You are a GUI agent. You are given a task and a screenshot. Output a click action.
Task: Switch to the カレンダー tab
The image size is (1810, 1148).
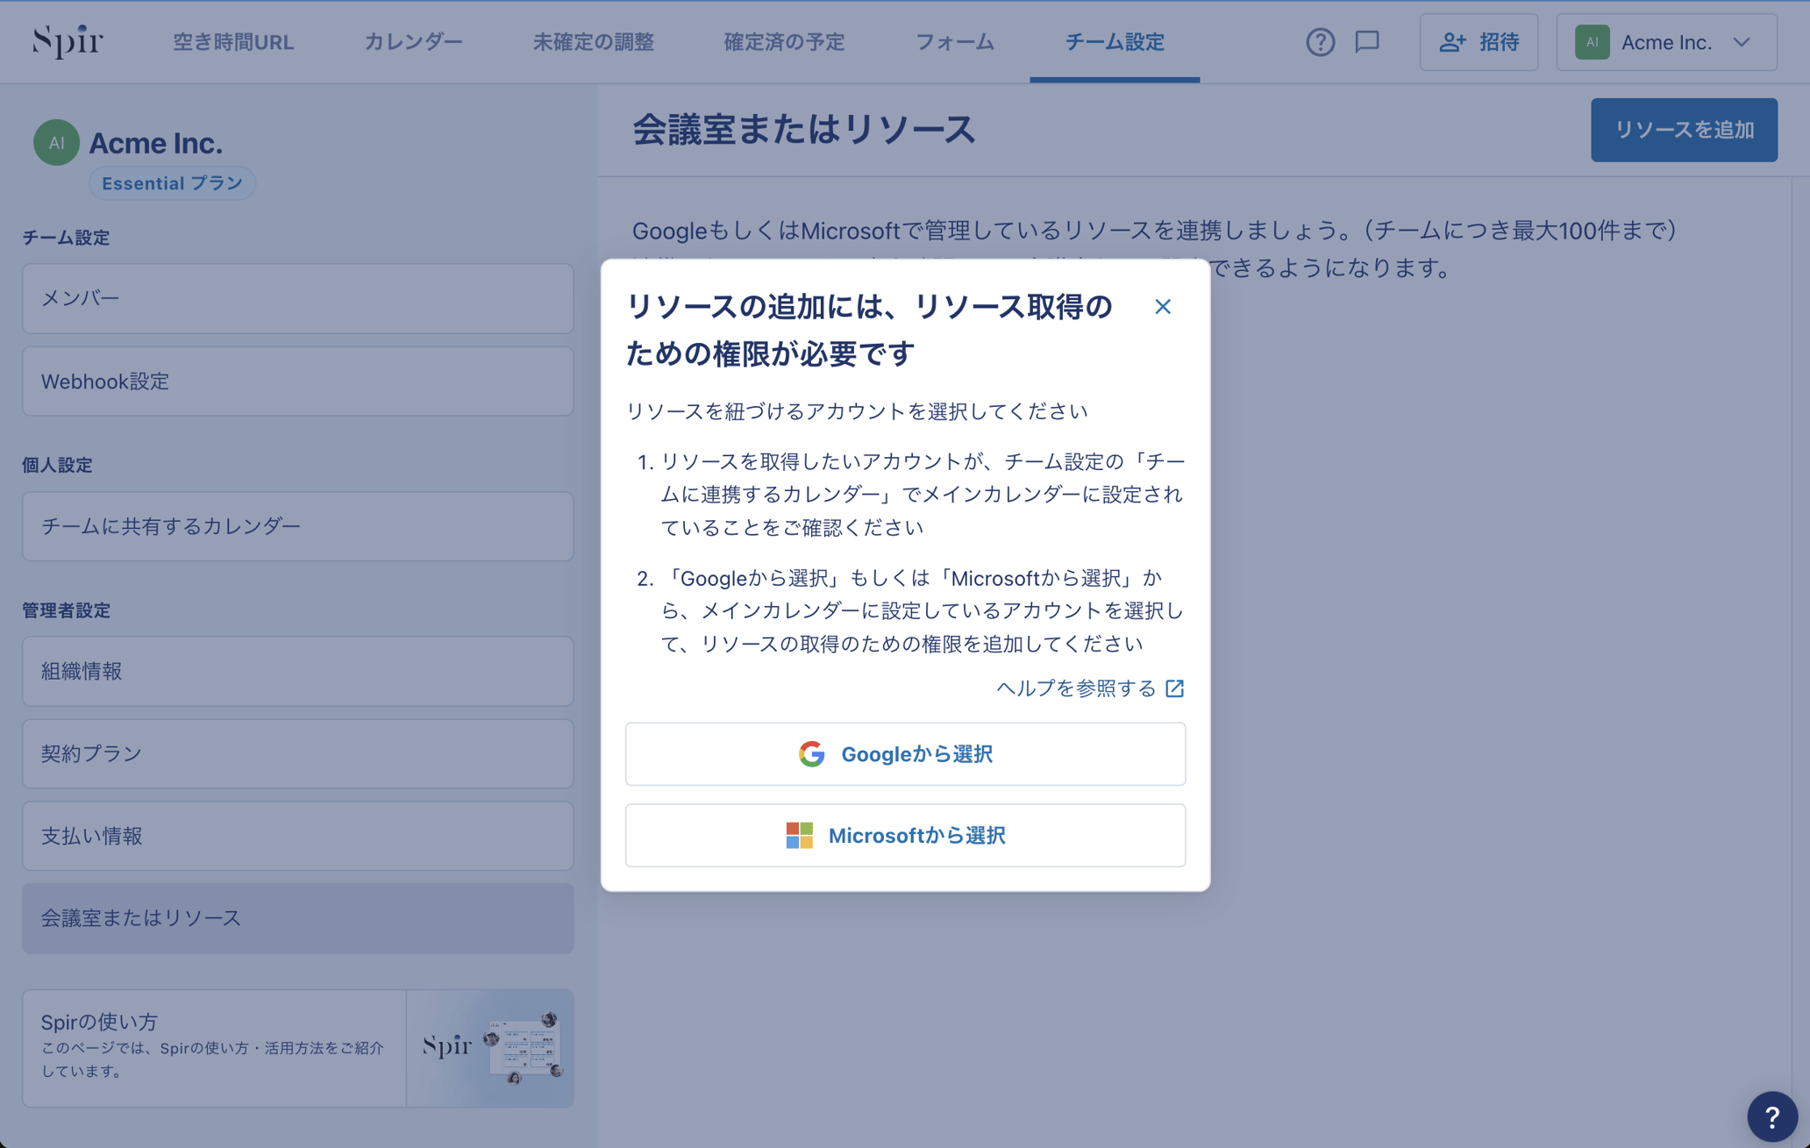[x=412, y=41]
